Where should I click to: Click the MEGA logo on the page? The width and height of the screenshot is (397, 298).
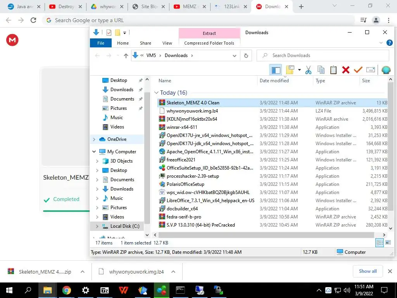pyautogui.click(x=12, y=40)
